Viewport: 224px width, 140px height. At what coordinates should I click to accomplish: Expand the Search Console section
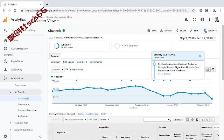[x=10, y=130]
